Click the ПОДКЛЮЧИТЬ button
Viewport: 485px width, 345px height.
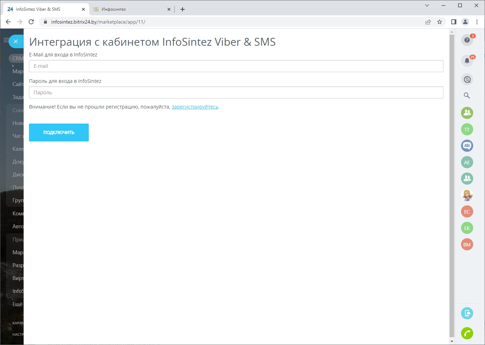coord(59,132)
